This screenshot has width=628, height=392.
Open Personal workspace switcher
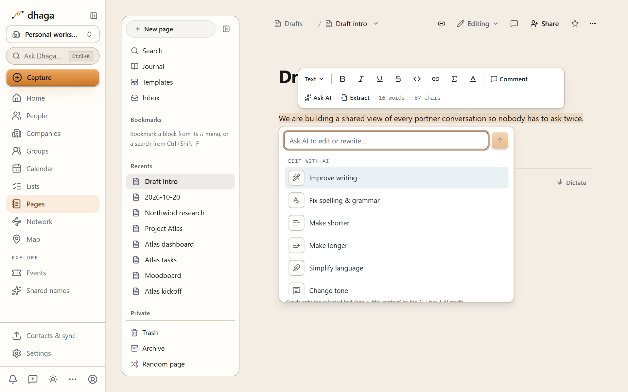pyautogui.click(x=53, y=34)
